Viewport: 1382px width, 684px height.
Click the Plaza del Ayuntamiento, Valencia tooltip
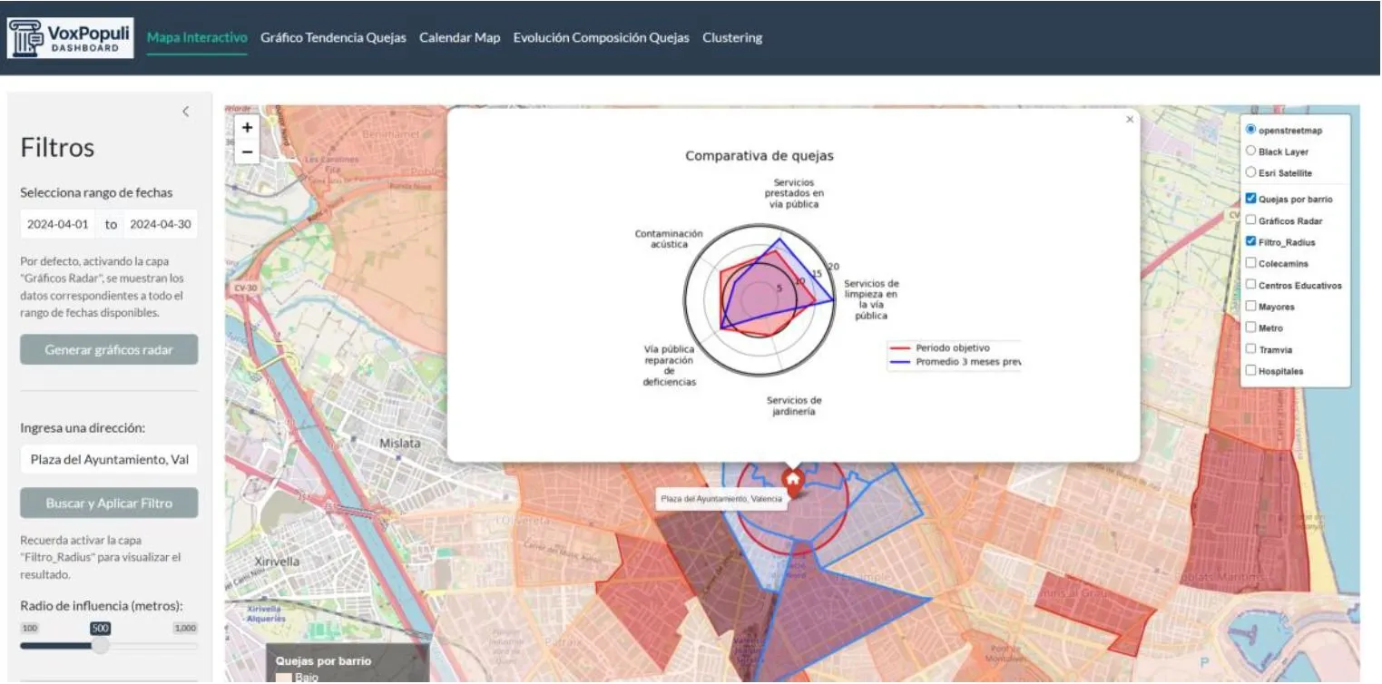coord(720,499)
